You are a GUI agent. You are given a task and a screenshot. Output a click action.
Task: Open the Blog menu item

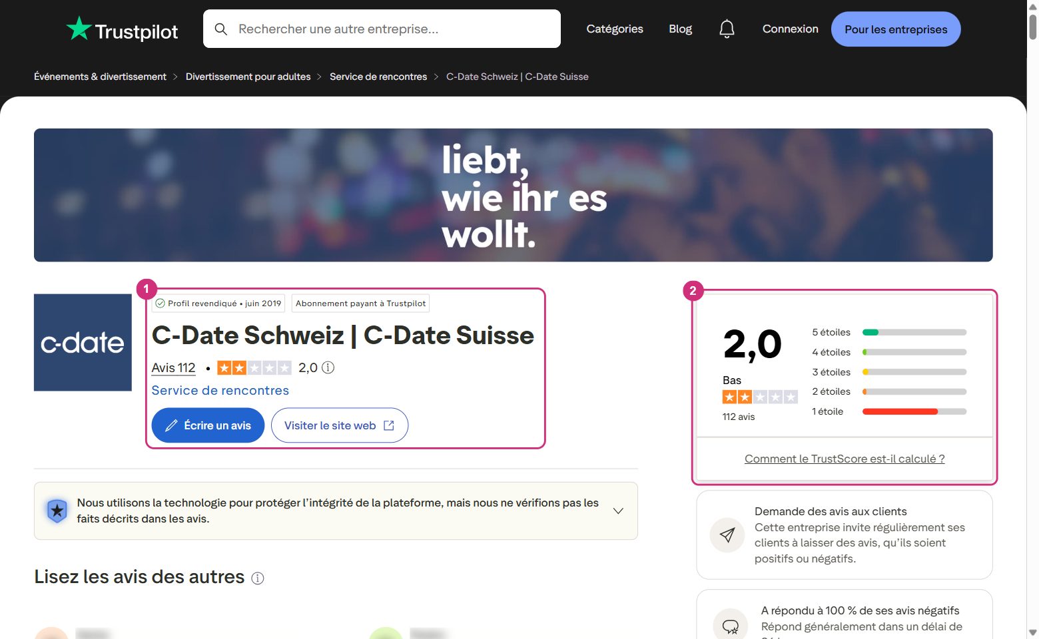(x=681, y=29)
